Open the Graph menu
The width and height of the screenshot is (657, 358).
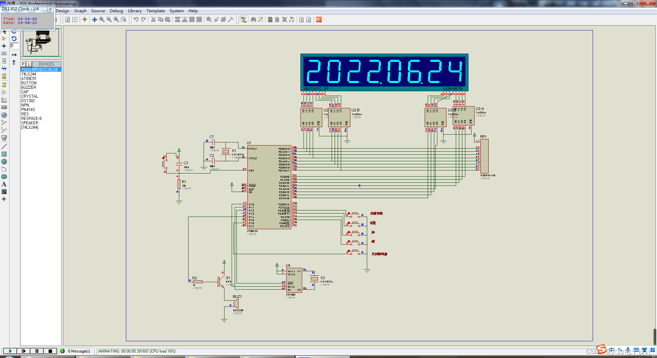[80, 11]
